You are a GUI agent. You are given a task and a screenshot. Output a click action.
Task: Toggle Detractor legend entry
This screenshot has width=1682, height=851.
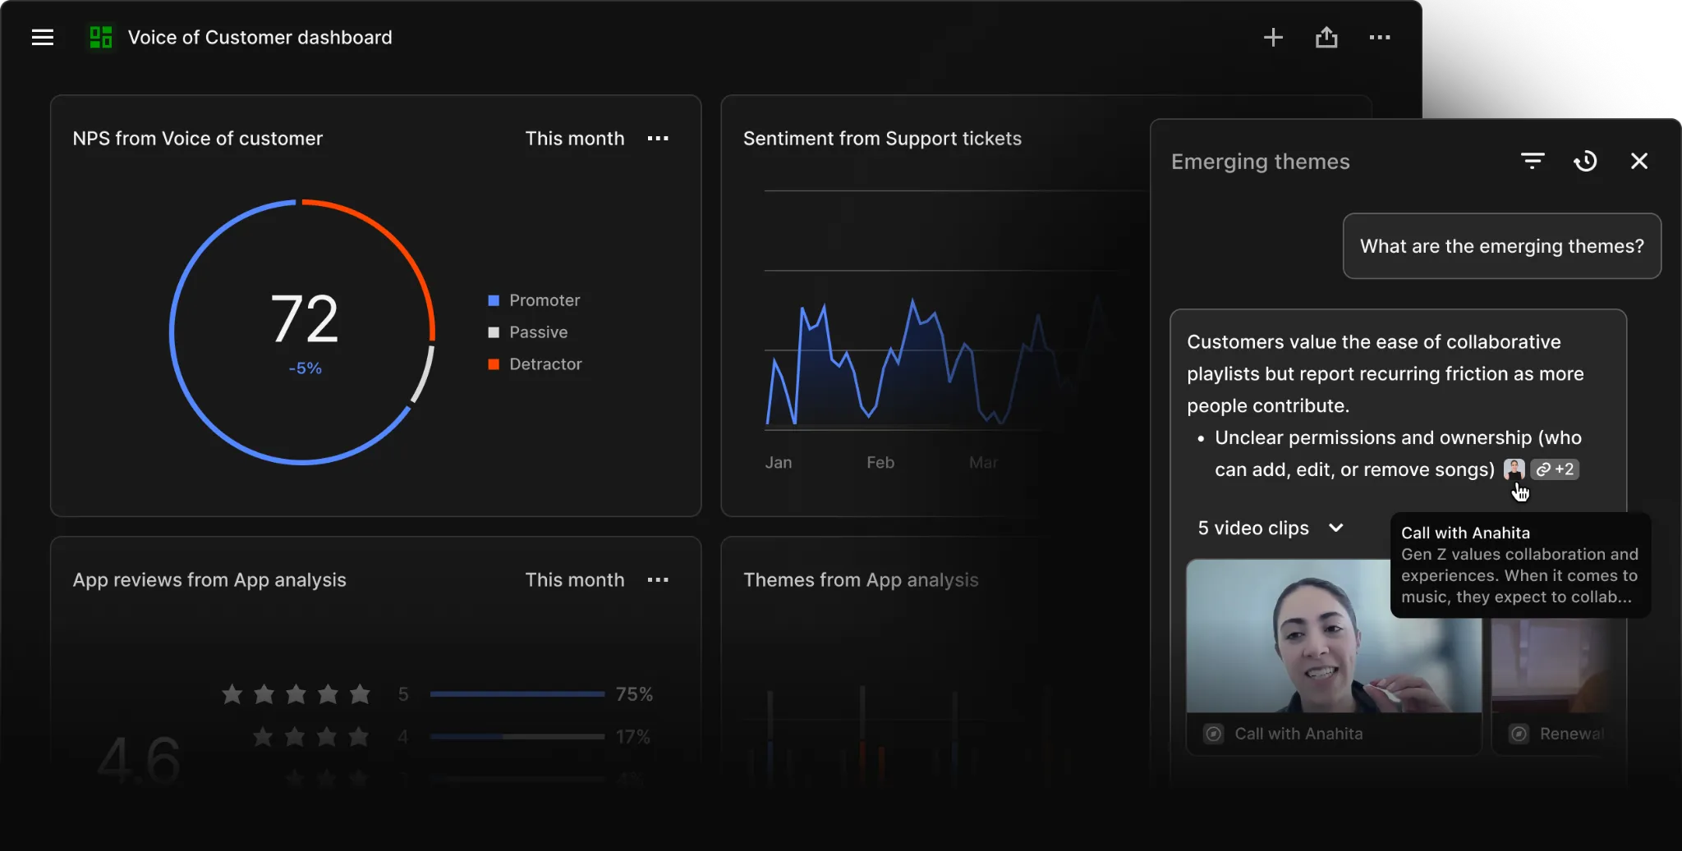pos(535,364)
